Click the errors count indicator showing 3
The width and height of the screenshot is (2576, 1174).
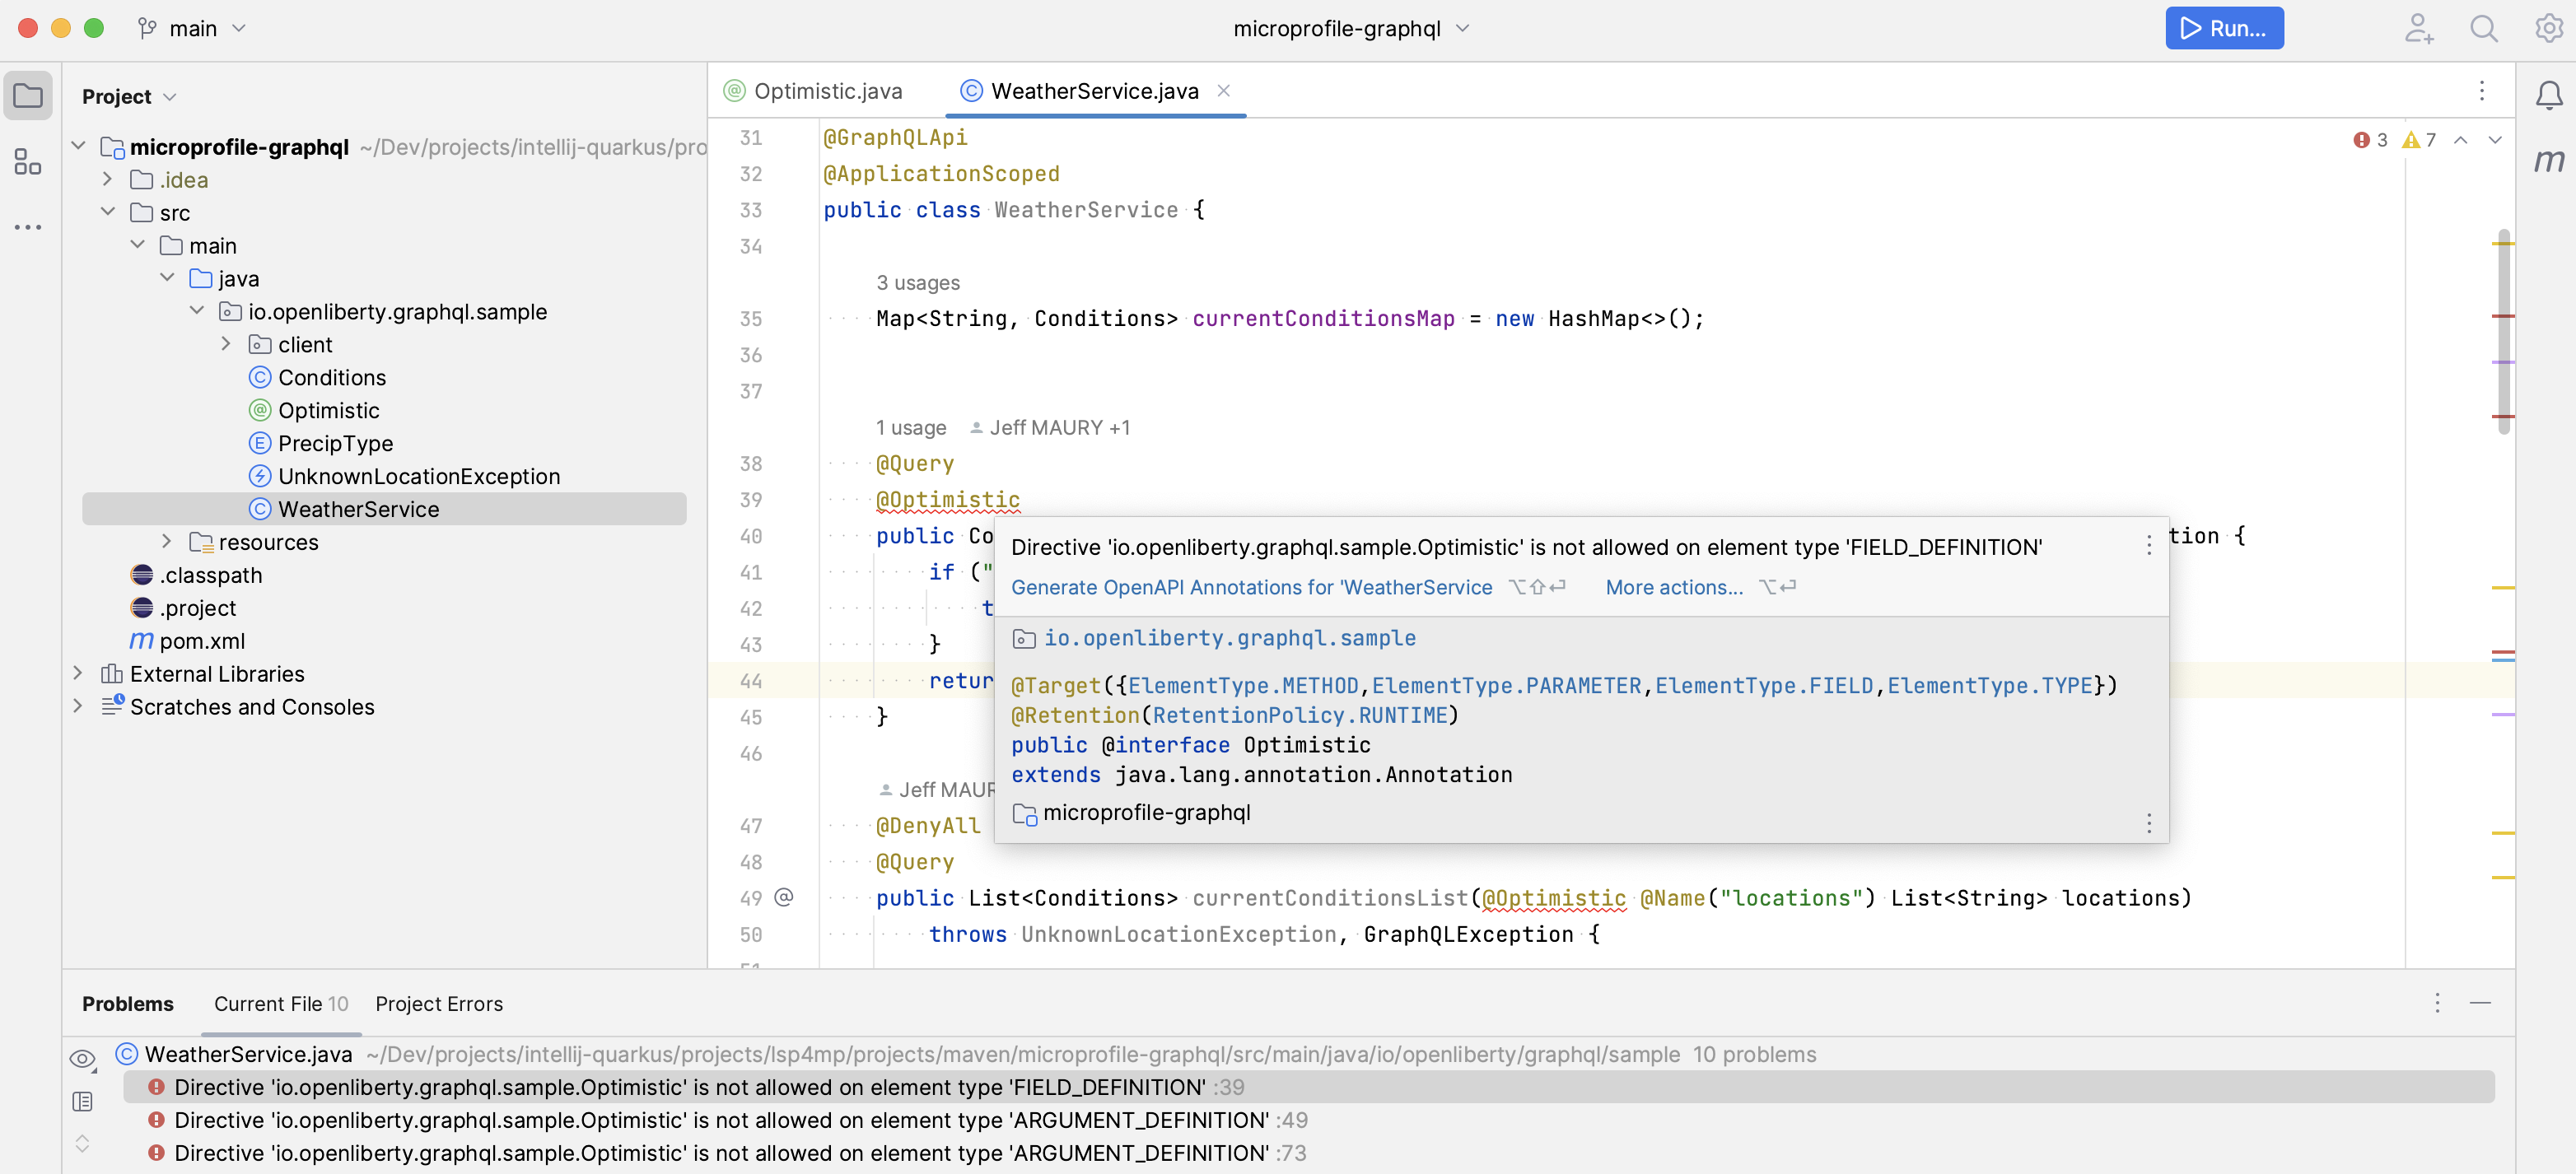[2370, 140]
